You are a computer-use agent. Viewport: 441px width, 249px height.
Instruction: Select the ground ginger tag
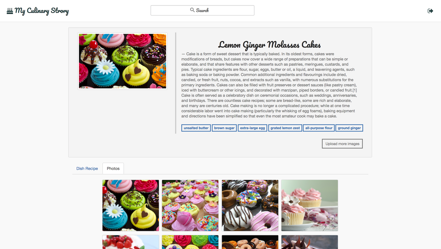349,128
